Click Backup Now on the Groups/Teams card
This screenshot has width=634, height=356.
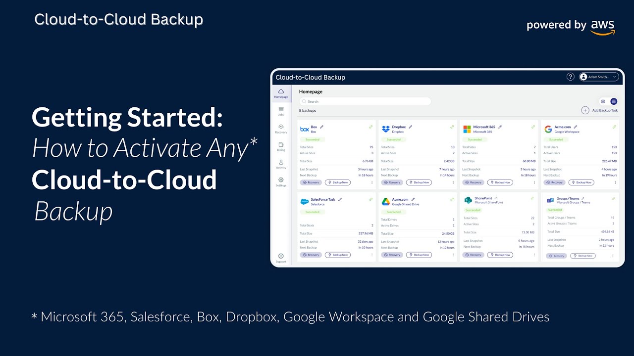(x=583, y=256)
